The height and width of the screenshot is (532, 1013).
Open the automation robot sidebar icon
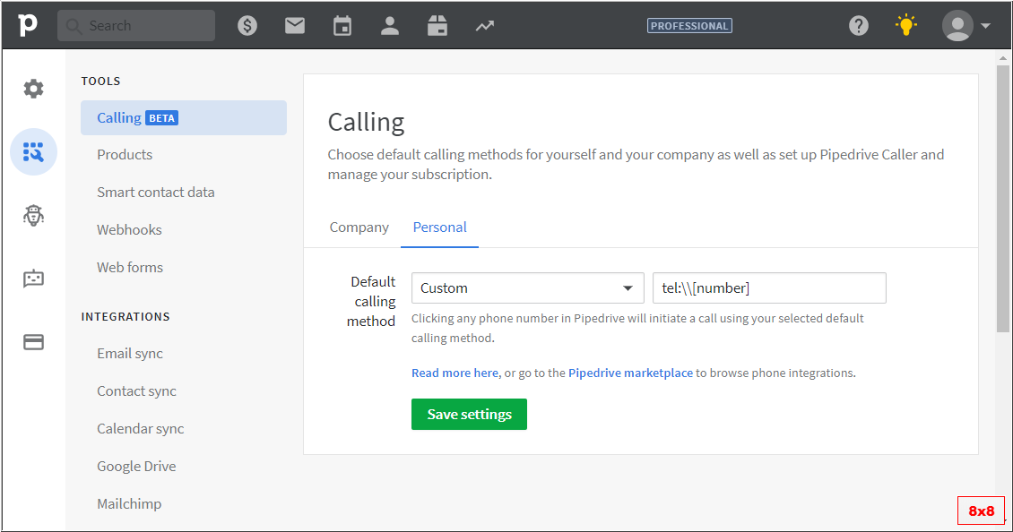coord(33,215)
